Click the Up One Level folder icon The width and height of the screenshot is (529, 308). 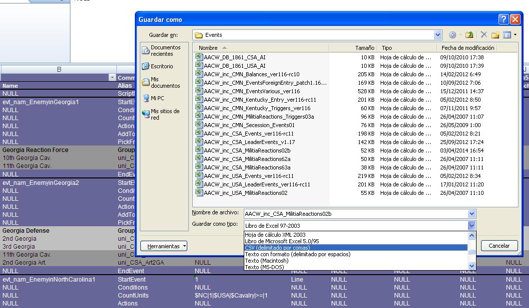pos(469,35)
